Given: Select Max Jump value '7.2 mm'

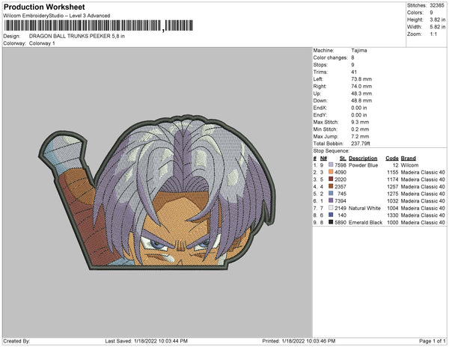Looking at the screenshot, I should (x=360, y=136).
